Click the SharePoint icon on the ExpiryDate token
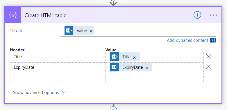Screen dimensions: 227x110 tap(115, 67)
